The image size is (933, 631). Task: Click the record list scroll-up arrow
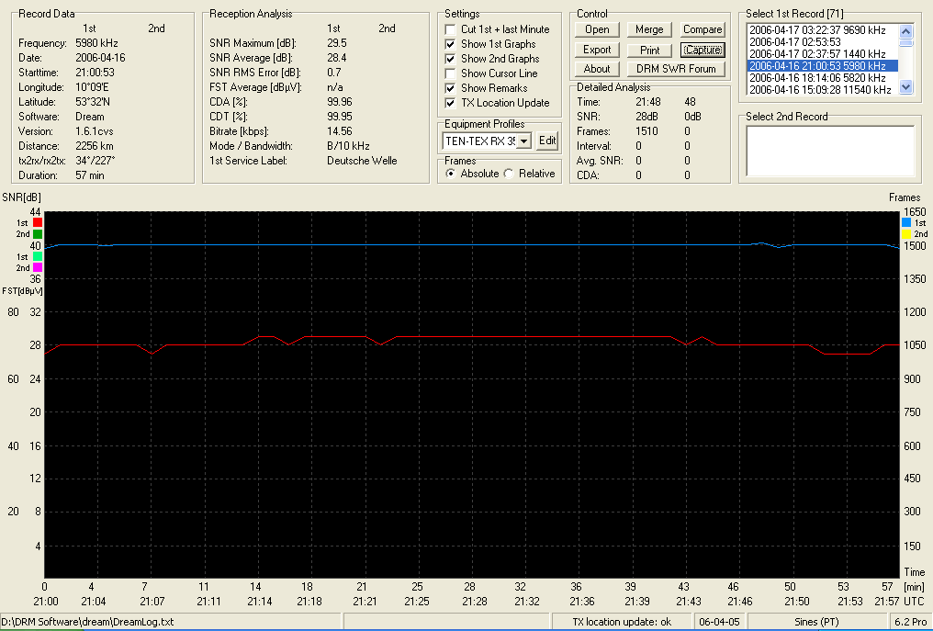tap(906, 31)
